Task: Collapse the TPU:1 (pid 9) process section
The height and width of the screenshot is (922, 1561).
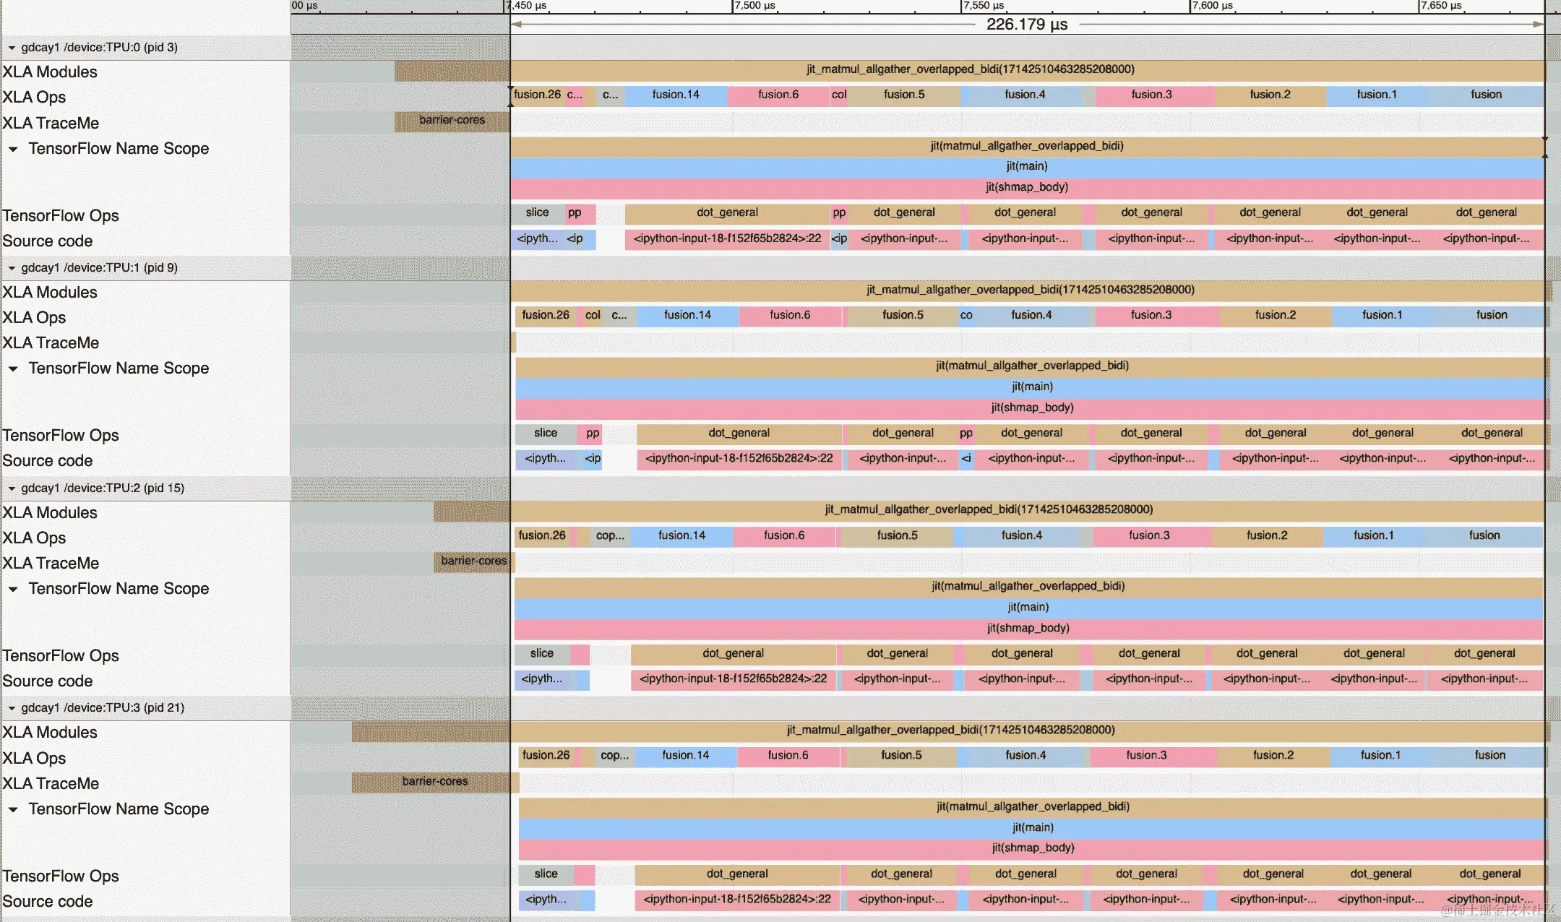Action: tap(12, 268)
